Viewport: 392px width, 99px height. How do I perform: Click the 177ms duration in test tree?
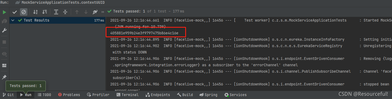(99, 20)
